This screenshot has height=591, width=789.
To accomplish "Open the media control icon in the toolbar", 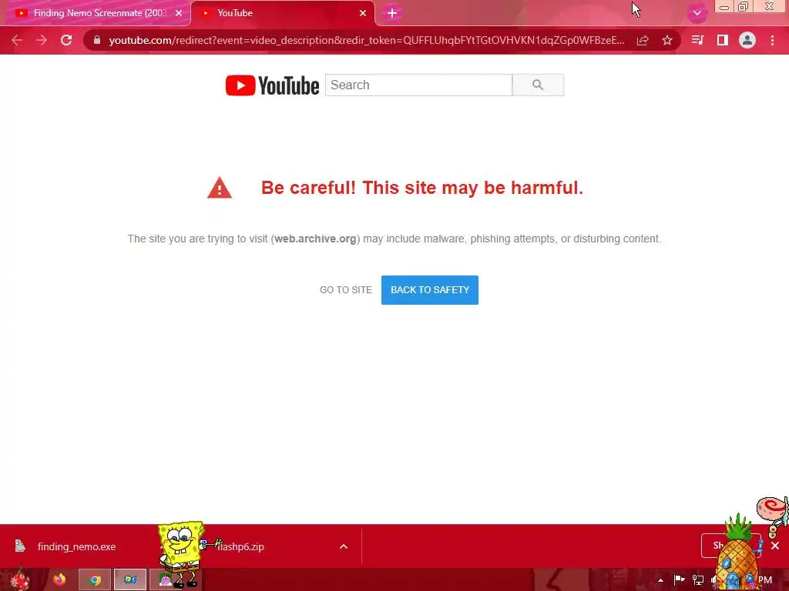I will pos(697,40).
